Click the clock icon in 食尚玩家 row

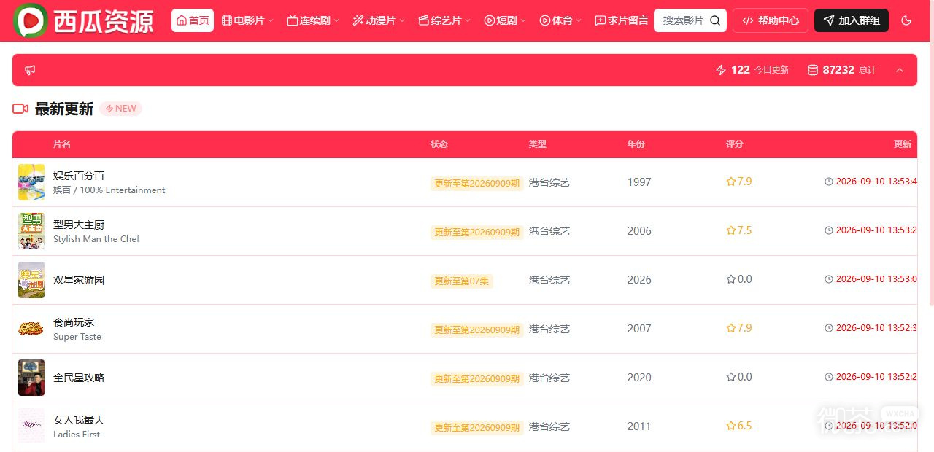[829, 328]
